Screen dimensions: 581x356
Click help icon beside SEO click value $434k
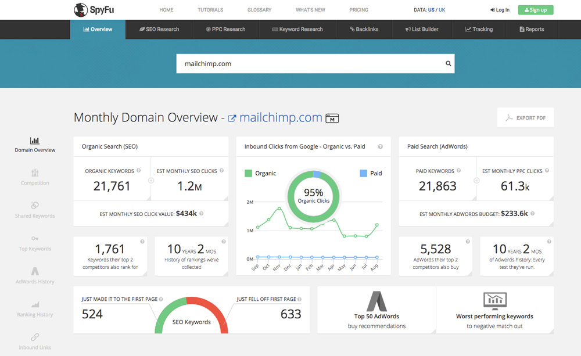pyautogui.click(x=201, y=213)
